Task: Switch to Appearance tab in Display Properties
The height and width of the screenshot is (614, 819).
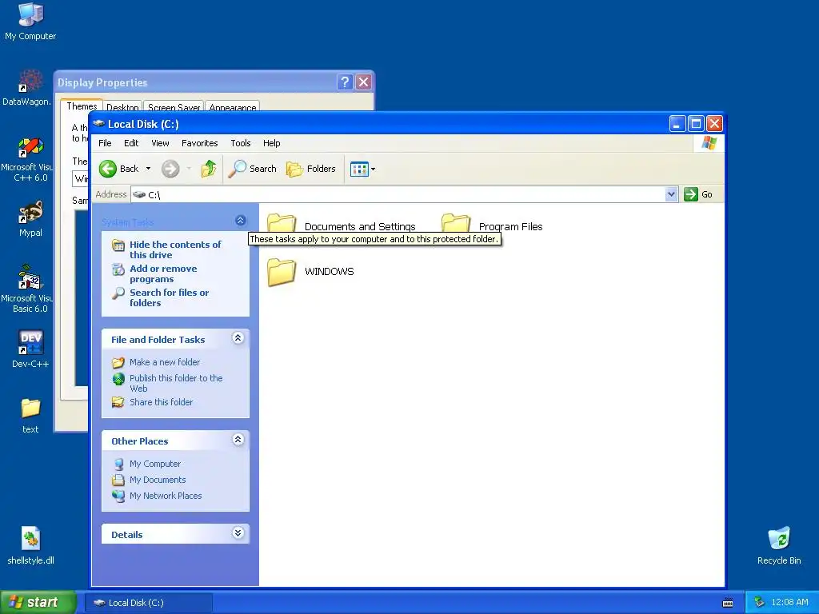Action: 233,107
